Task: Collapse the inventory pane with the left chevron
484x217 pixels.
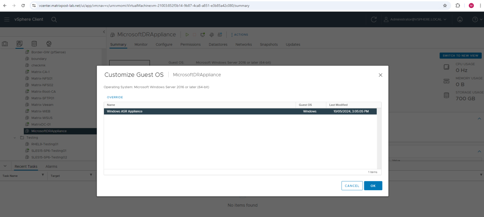Action: tap(104, 32)
